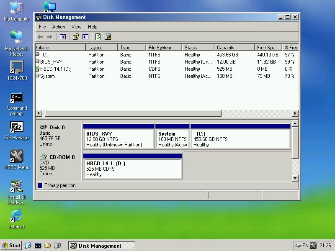Open the File menu
This screenshot has width=335, height=251.
42,27
